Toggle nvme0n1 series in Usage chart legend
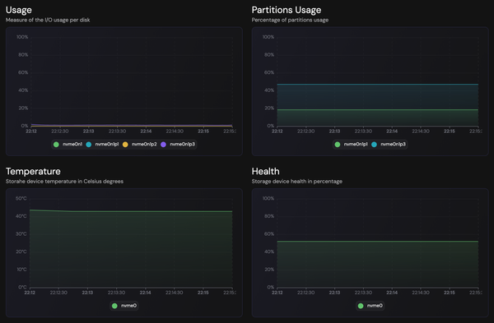The width and height of the screenshot is (494, 323). (68, 145)
